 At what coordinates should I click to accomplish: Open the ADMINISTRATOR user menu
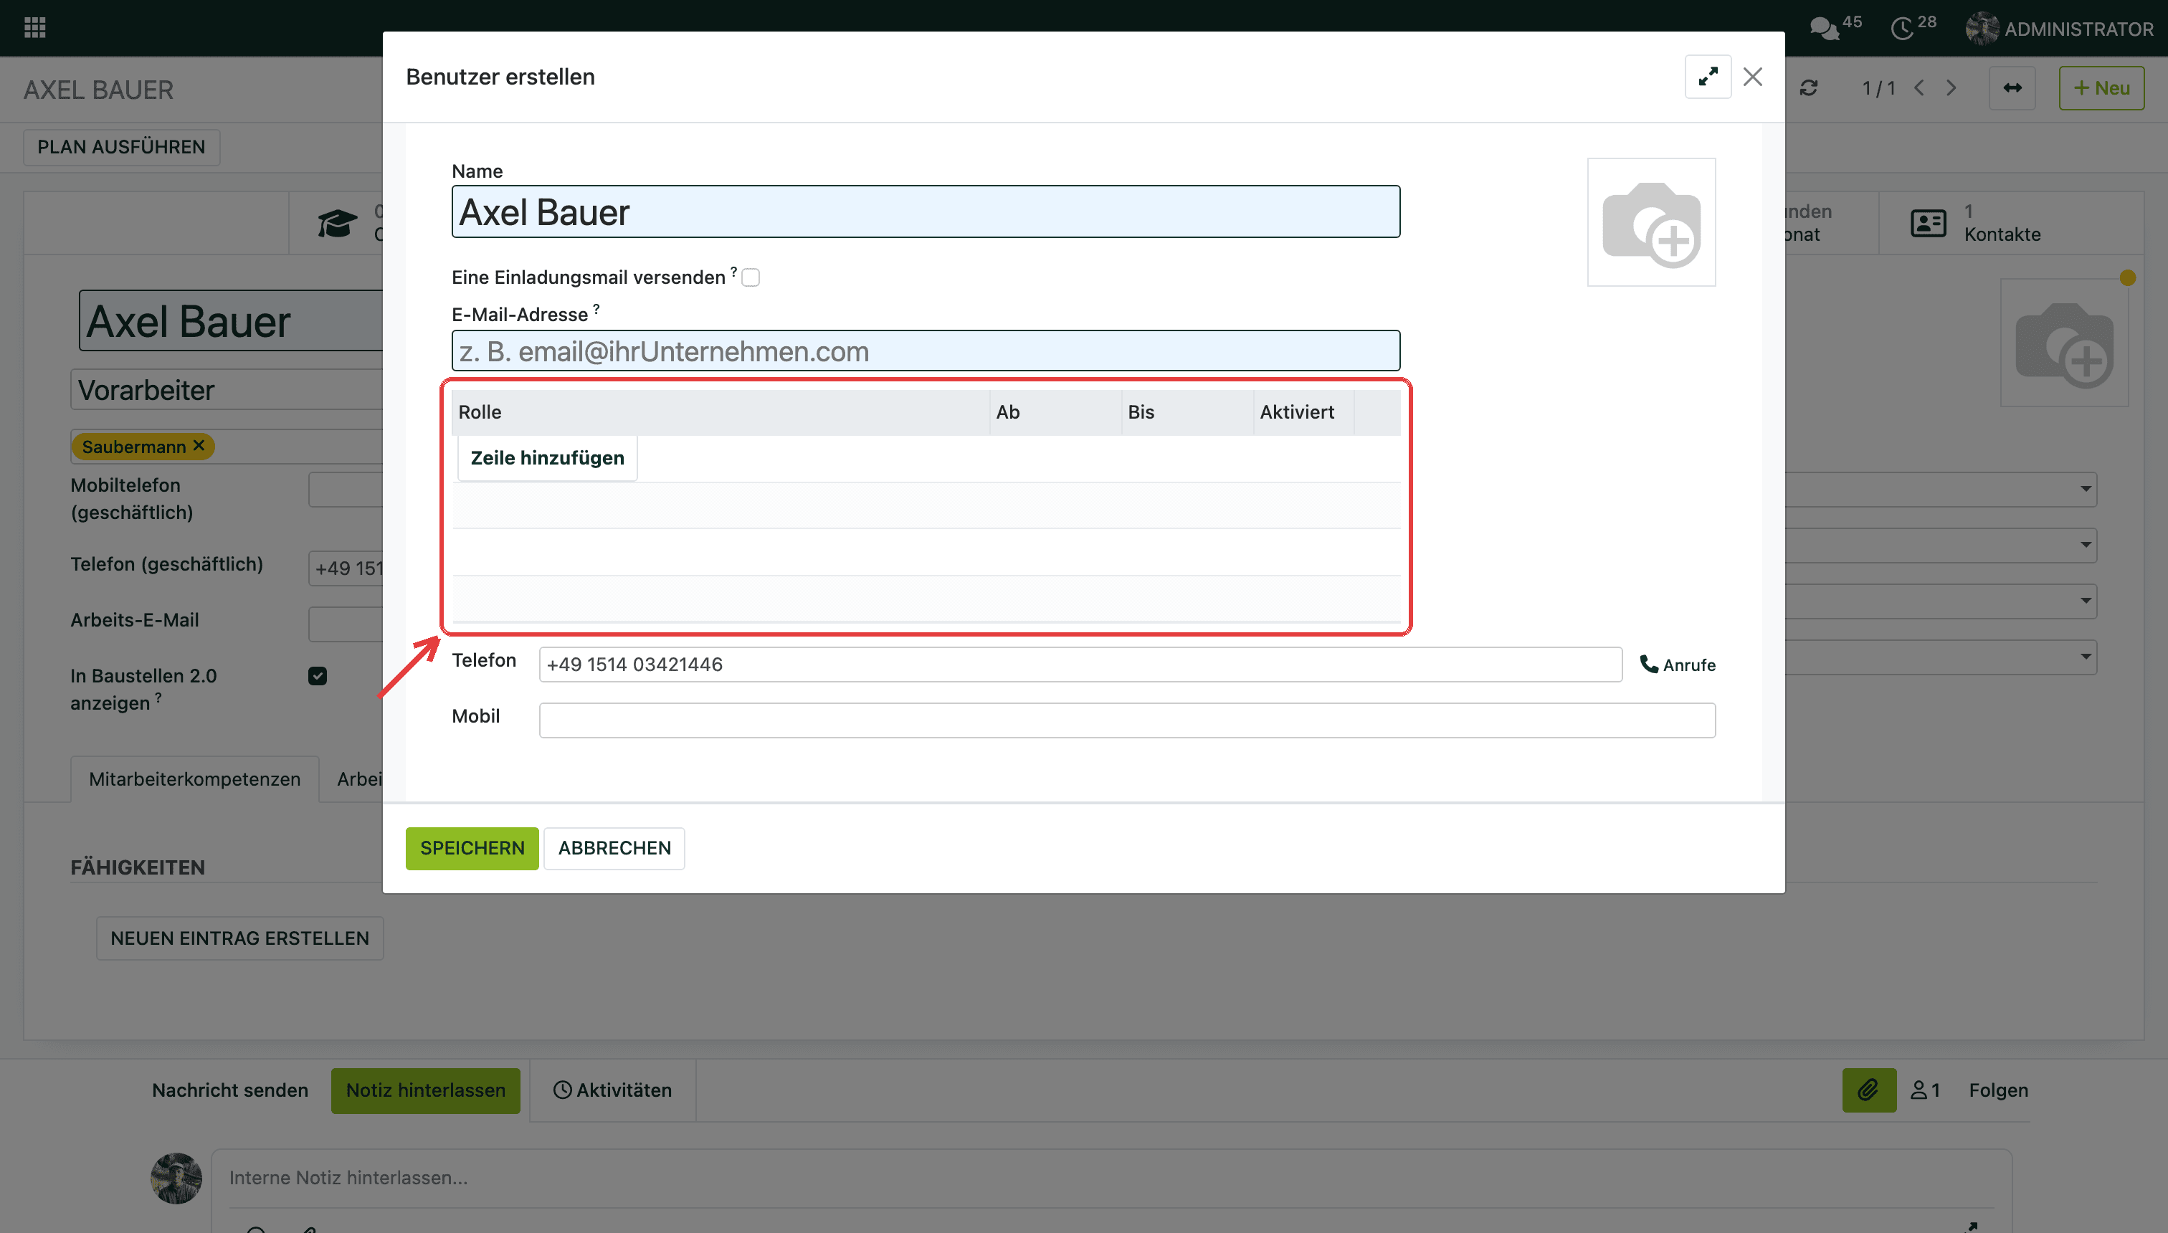[x=2060, y=29]
